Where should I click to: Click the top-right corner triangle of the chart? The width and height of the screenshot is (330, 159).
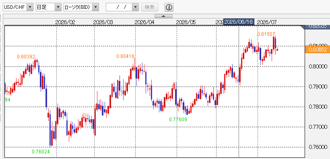click(x=303, y=27)
